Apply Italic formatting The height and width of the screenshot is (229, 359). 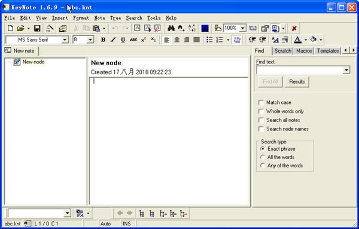(x=113, y=39)
